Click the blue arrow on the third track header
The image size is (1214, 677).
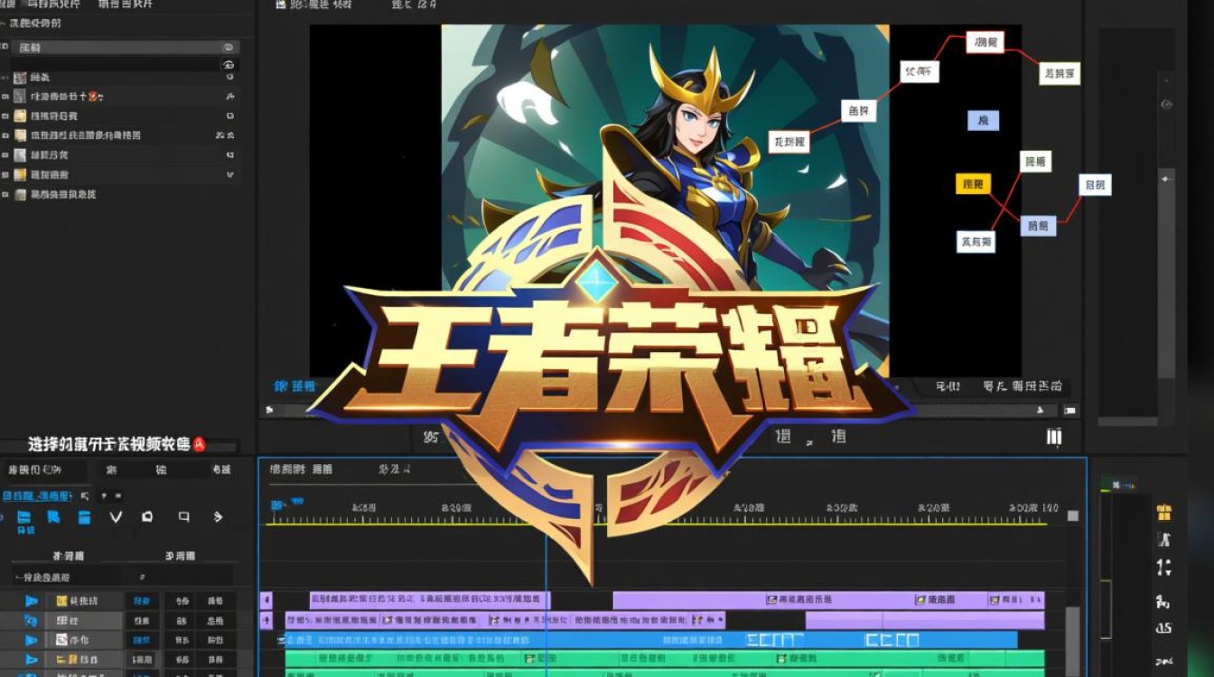pyautogui.click(x=32, y=641)
